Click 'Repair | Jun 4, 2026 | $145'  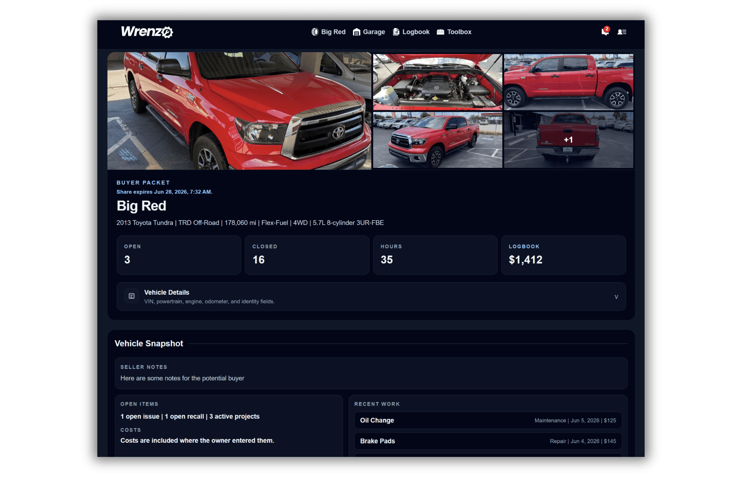(x=583, y=441)
